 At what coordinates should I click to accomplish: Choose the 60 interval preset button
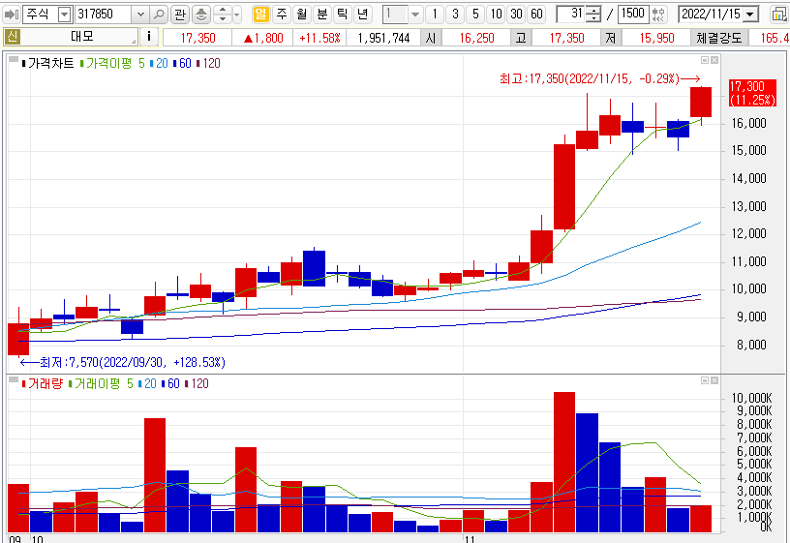click(536, 15)
